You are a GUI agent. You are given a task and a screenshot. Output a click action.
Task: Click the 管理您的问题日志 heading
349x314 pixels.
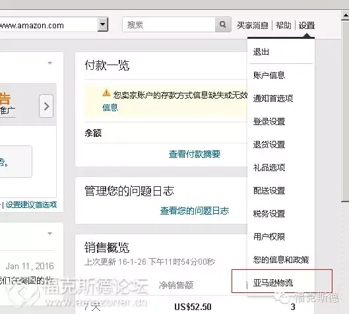[129, 191]
